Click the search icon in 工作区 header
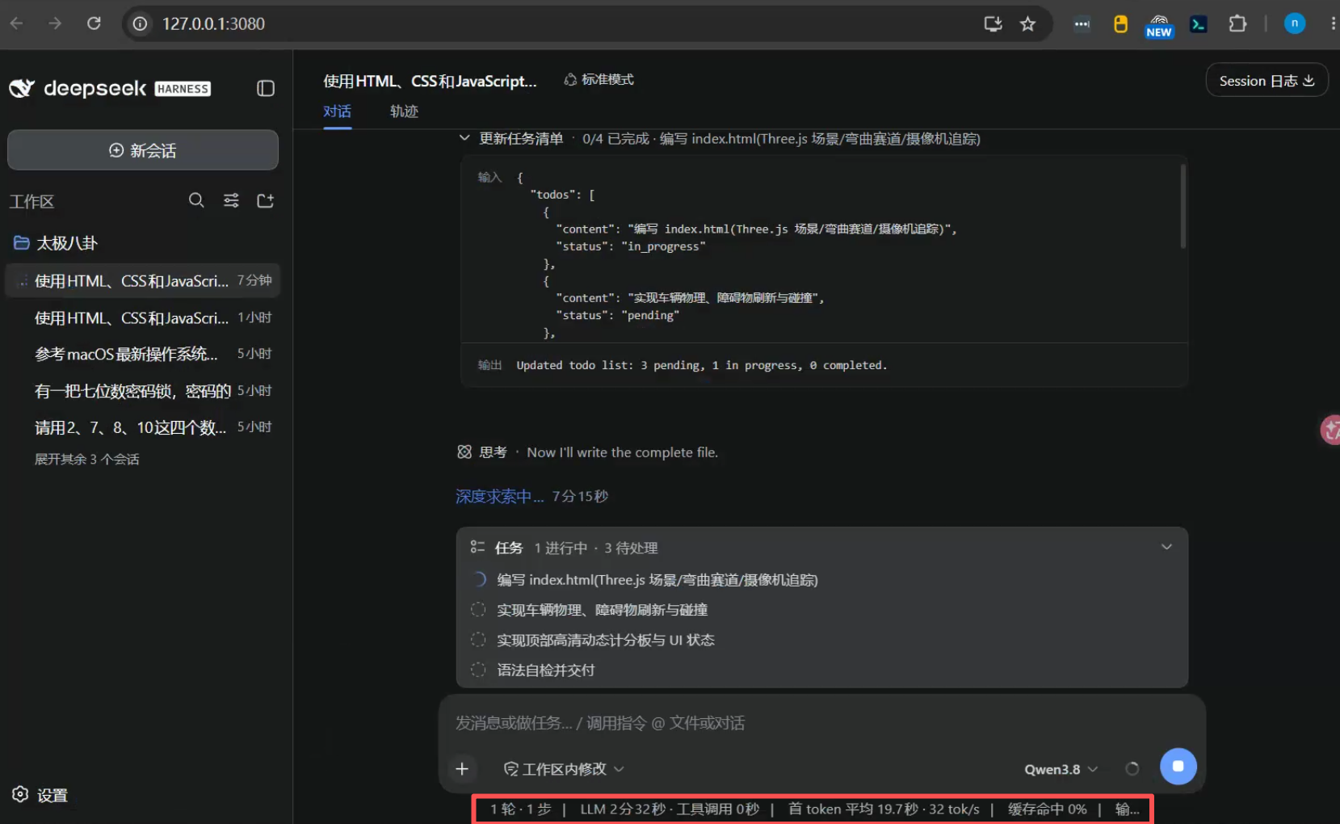This screenshot has height=824, width=1340. click(x=196, y=200)
